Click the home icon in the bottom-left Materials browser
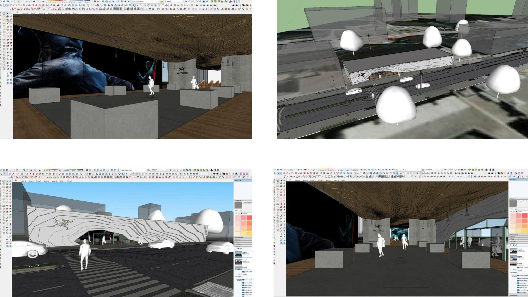Image resolution: width=528 pixels, height=297 pixels. pos(241,213)
